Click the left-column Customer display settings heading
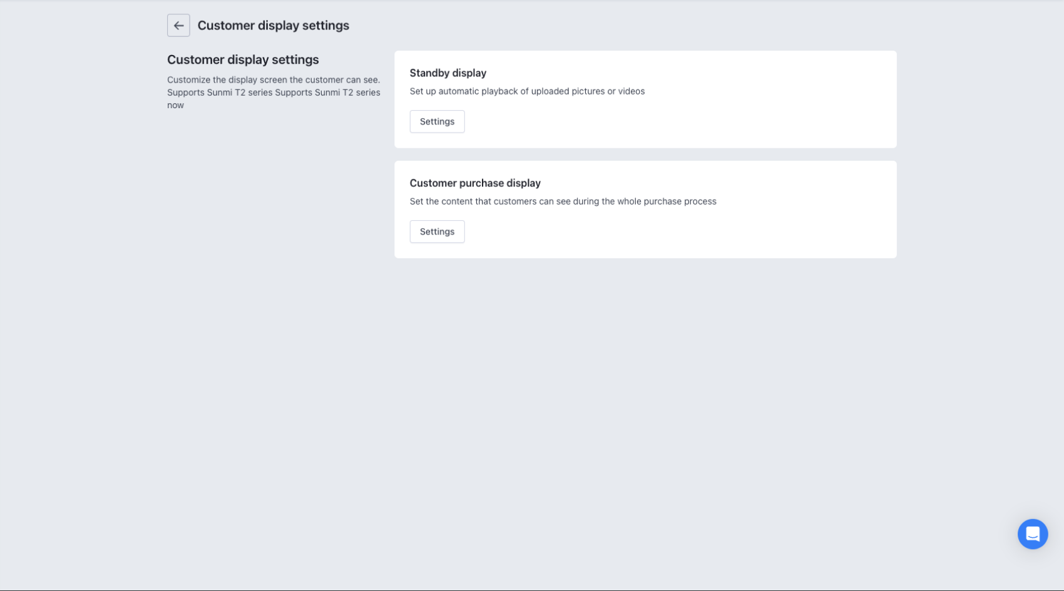Screen dimensions: 1064x591 click(x=243, y=59)
